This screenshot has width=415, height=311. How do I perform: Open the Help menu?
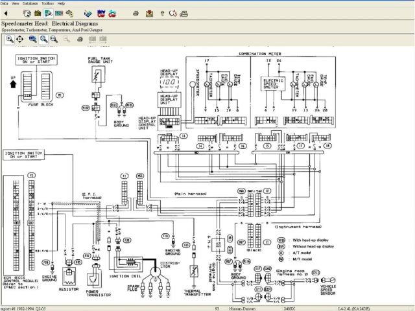pyautogui.click(x=61, y=3)
